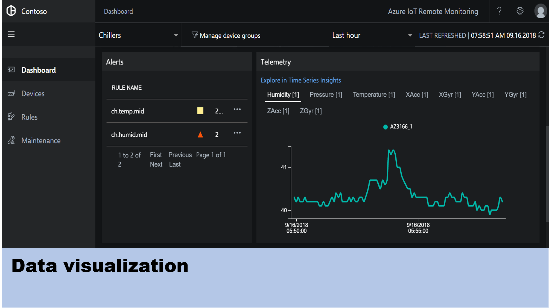The image size is (549, 308).
Task: Click the yellow severity swatch for ch.temp.mid
Action: coord(200,111)
